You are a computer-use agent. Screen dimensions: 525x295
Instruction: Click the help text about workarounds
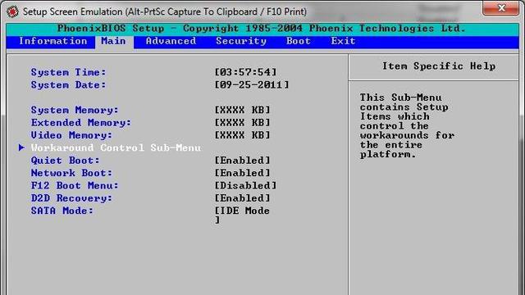pyautogui.click(x=407, y=125)
